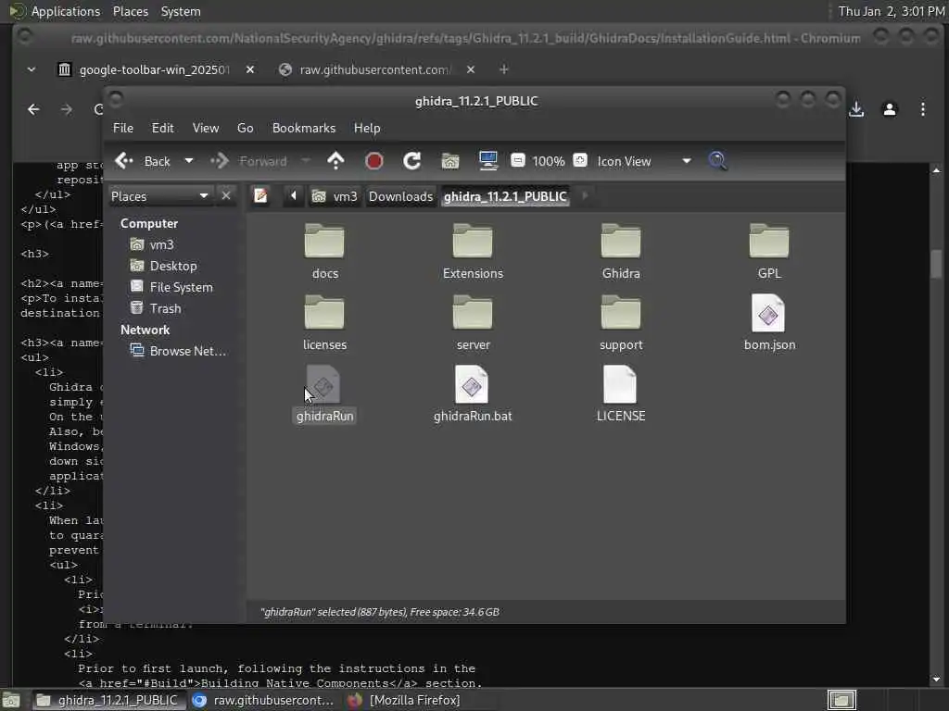Navigate to Downloads in the path bar
This screenshot has height=711, width=949.
(400, 196)
